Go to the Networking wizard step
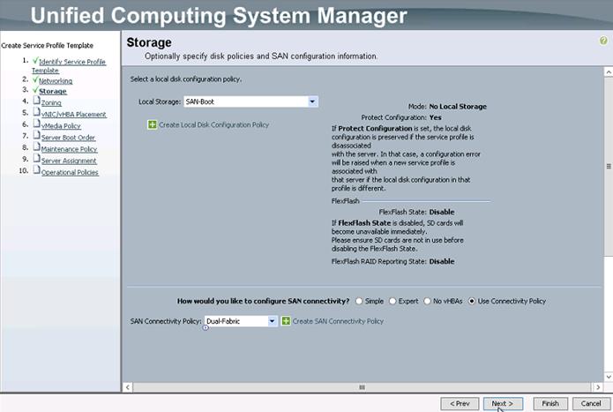 [x=56, y=81]
